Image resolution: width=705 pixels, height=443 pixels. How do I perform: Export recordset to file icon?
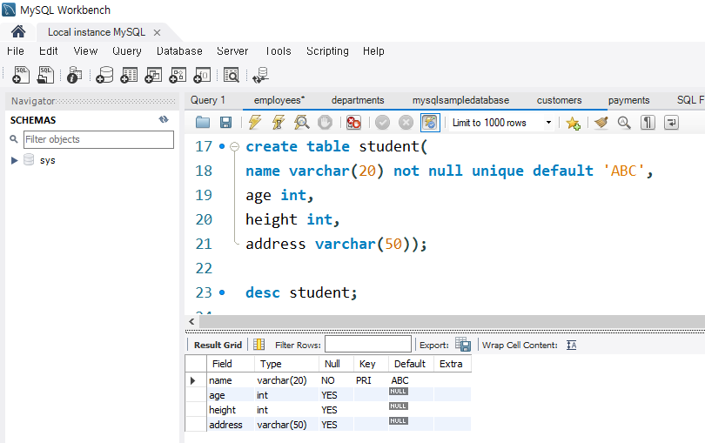tap(463, 345)
